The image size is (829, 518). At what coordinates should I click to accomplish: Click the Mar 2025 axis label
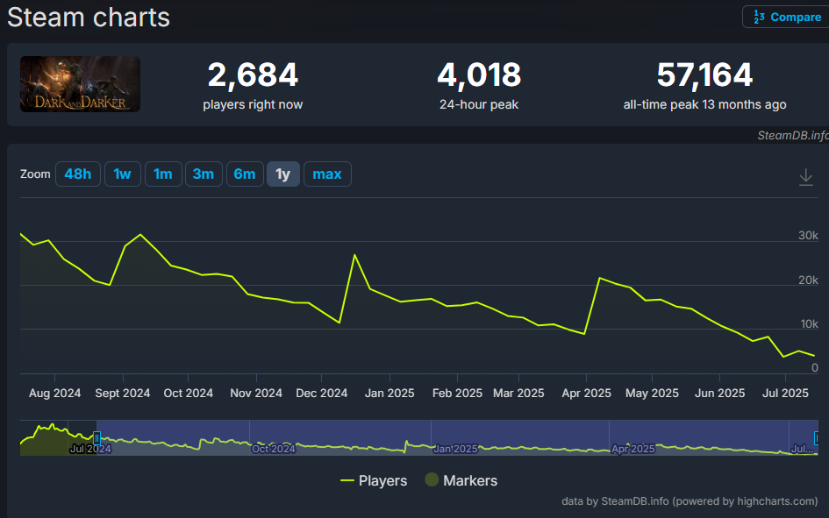pos(518,394)
